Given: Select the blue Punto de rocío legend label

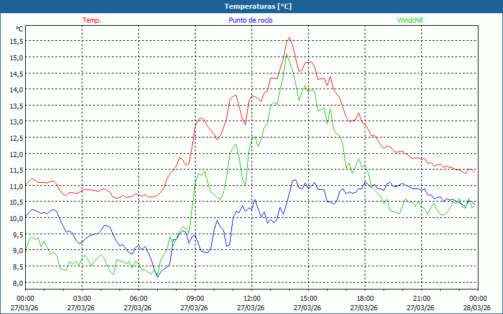Looking at the screenshot, I should (250, 20).
